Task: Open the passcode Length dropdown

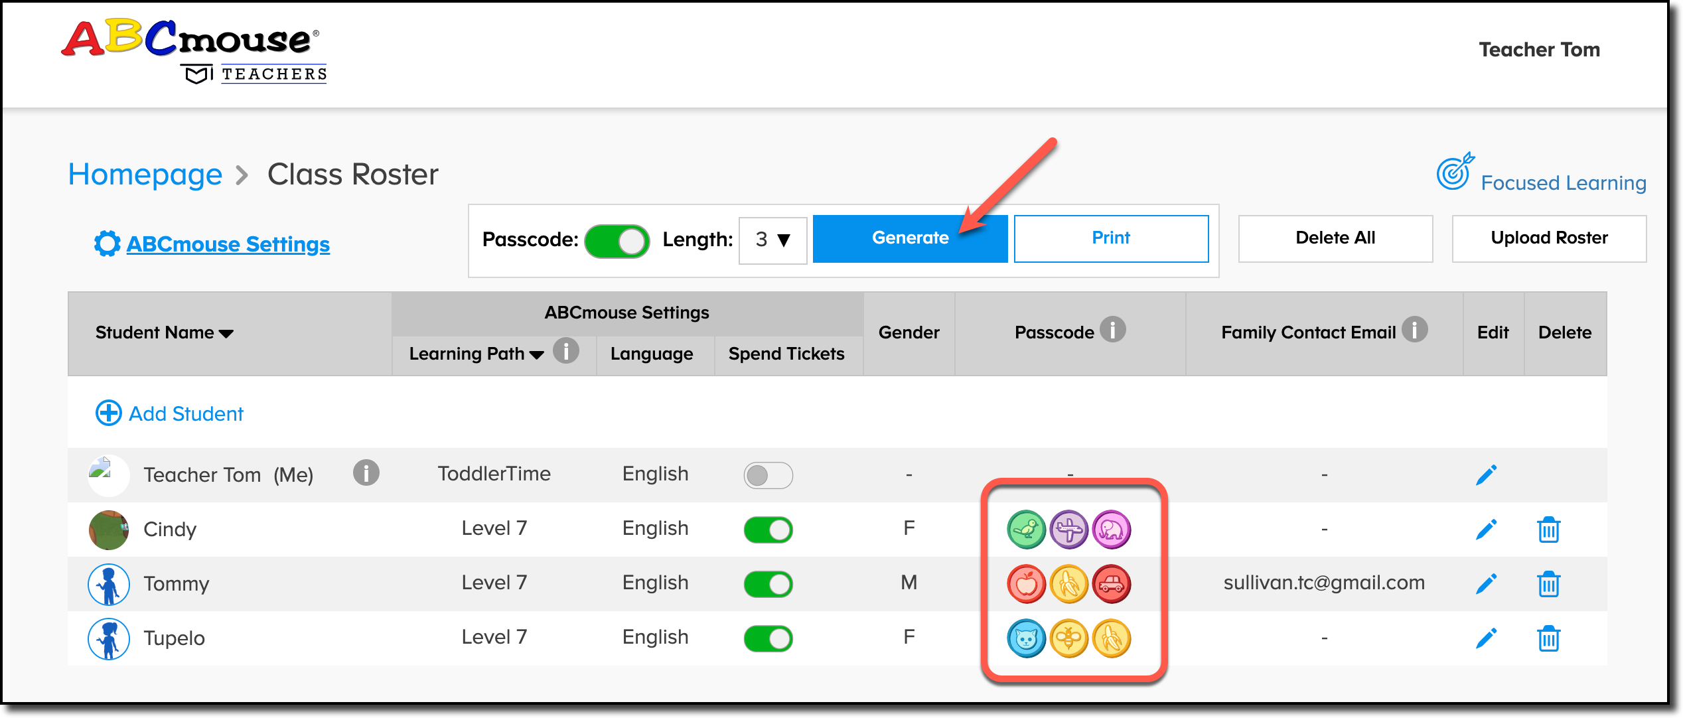Action: 772,240
